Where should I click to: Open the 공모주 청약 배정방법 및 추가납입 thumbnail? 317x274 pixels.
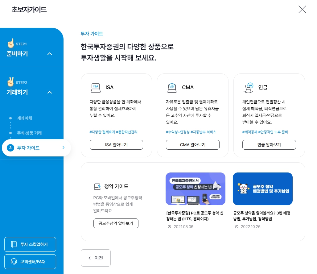[263, 189]
